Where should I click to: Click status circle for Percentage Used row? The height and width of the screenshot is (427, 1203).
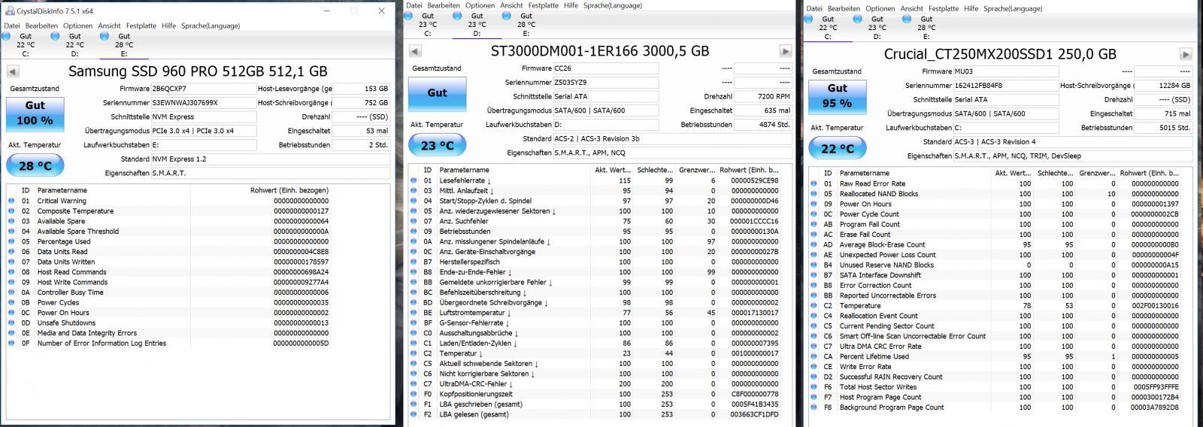(x=11, y=241)
